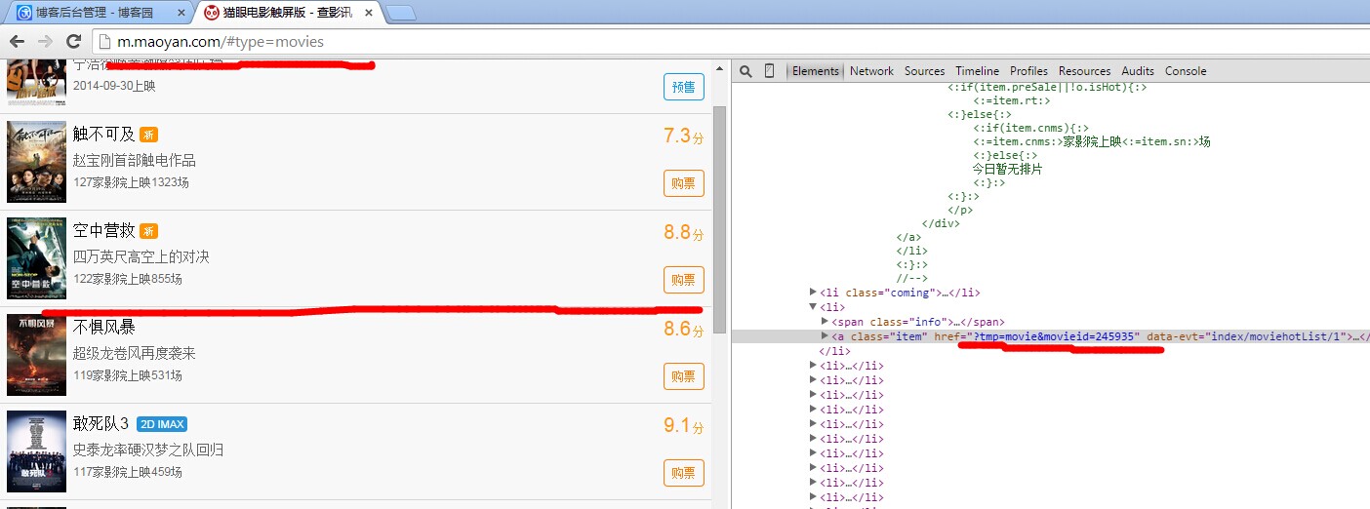Image resolution: width=1370 pixels, height=509 pixels.
Task: Click the 空中营救 movie poster
Action: (x=36, y=258)
